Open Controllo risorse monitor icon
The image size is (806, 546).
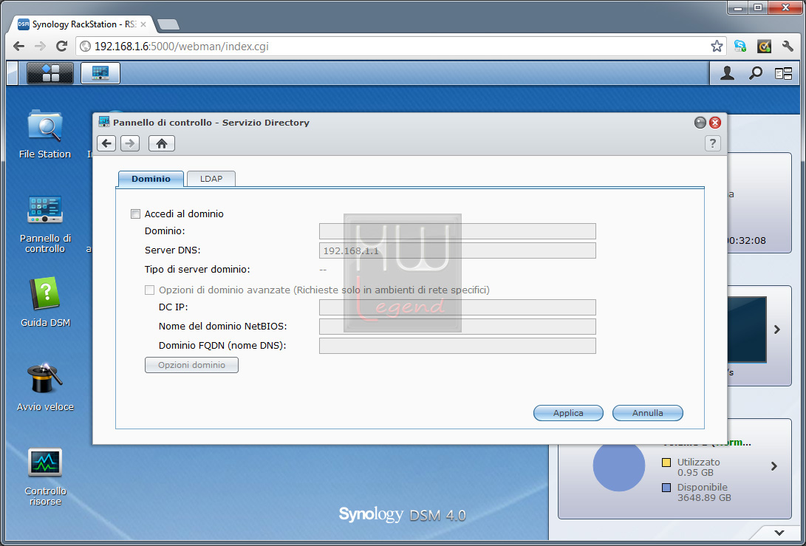45,477
